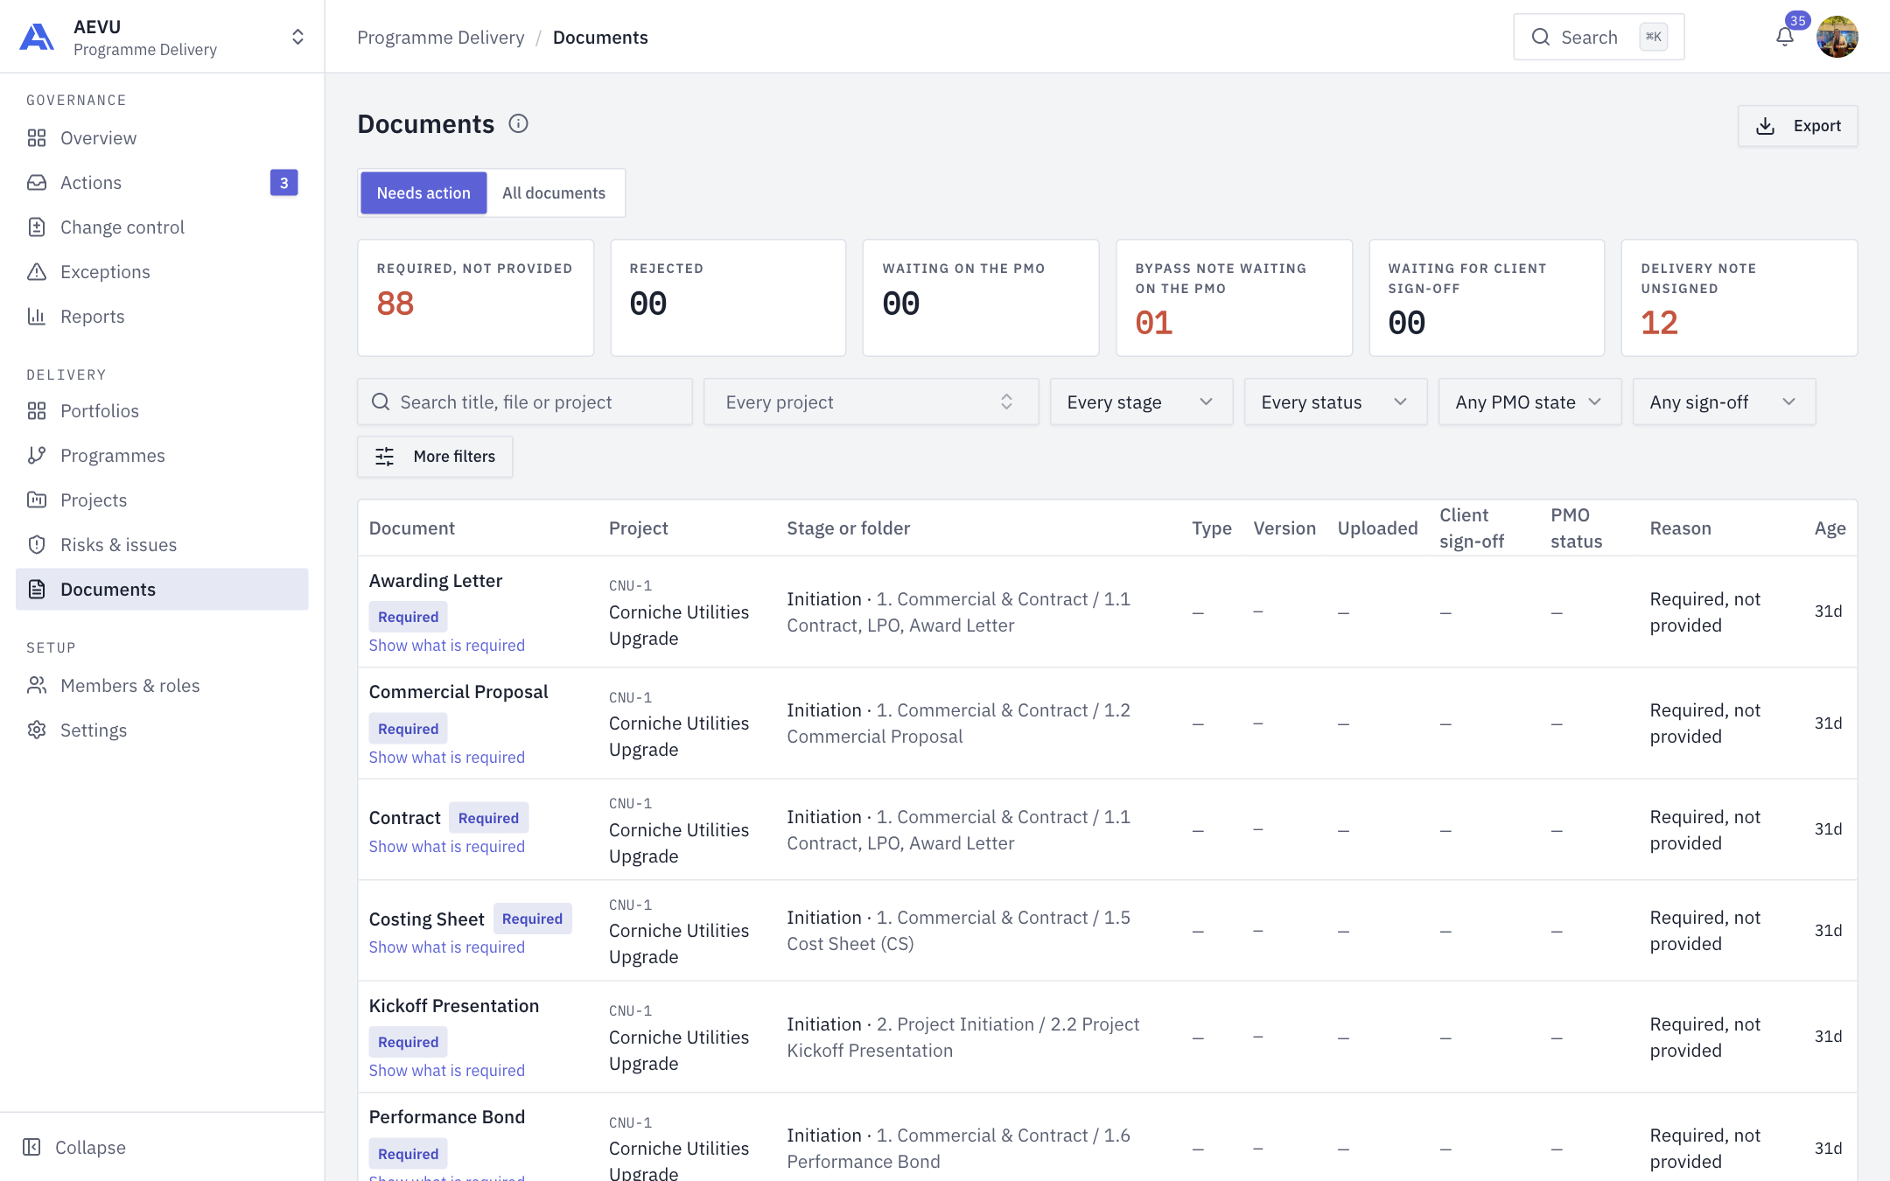Click the Required tag on Contract row
The image size is (1890, 1181).
[x=488, y=818]
